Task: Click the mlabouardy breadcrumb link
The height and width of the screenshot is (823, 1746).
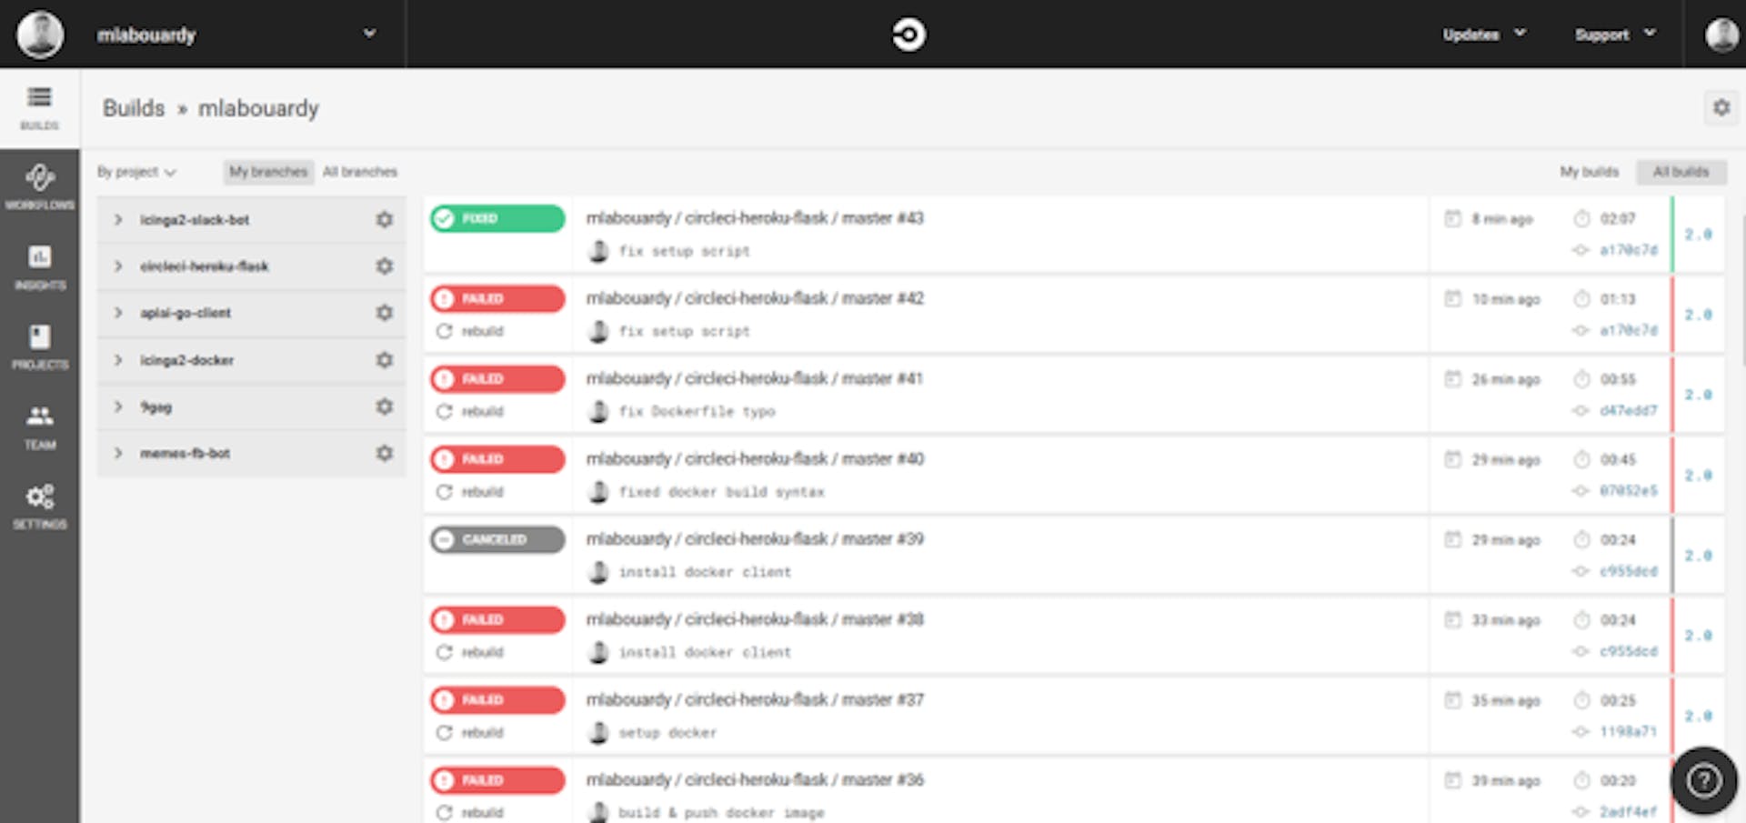Action: pyautogui.click(x=258, y=108)
